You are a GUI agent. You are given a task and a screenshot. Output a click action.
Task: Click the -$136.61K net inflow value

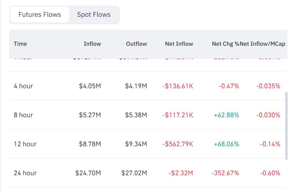point(178,86)
